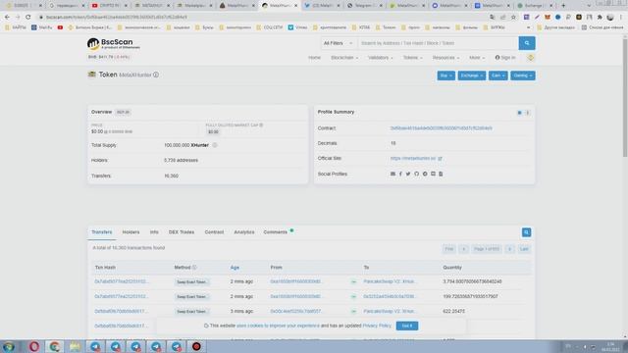Click the holders value 5,739 addresses
The width and height of the screenshot is (628, 353).
(x=181, y=160)
